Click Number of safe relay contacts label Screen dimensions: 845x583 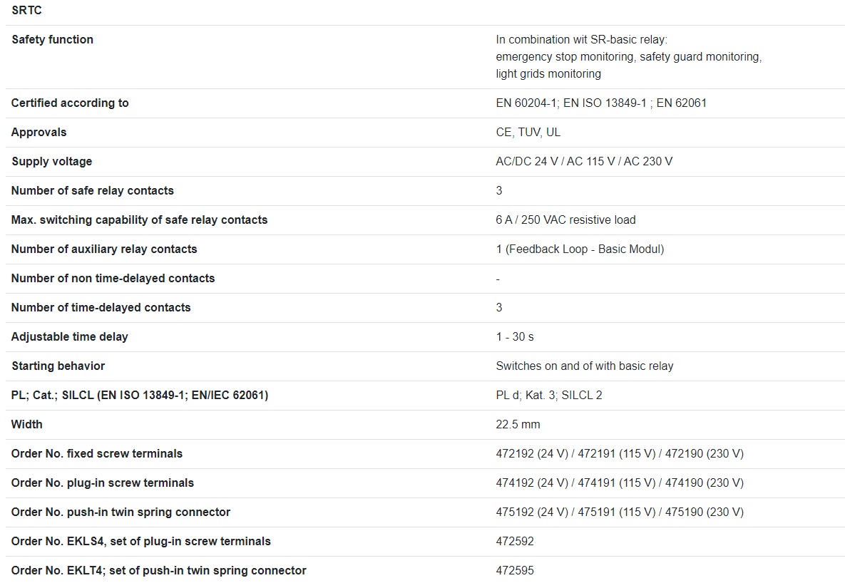[92, 191]
